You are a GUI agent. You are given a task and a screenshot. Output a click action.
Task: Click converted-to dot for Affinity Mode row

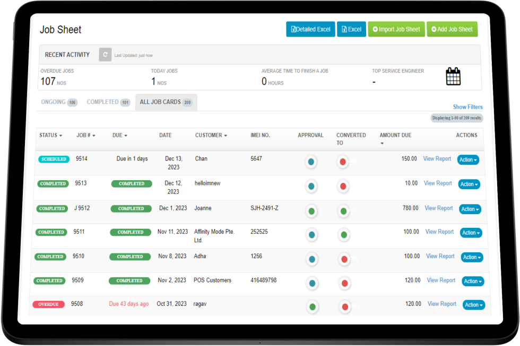coord(344,235)
